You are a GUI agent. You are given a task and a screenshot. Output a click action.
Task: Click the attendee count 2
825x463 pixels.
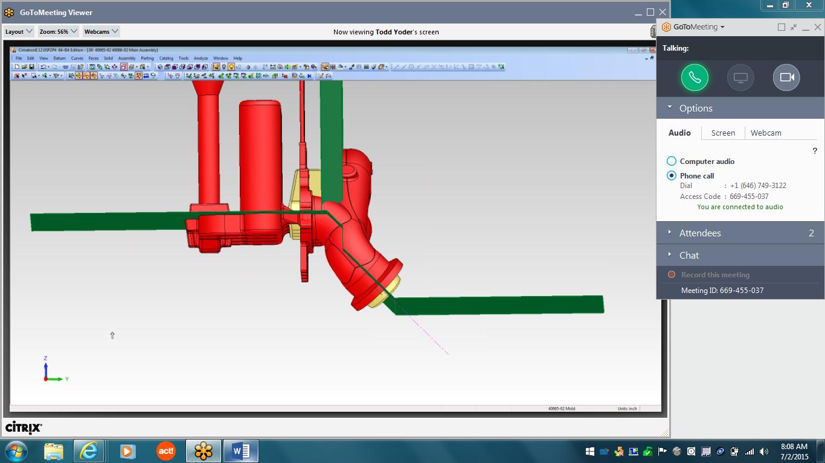point(811,233)
